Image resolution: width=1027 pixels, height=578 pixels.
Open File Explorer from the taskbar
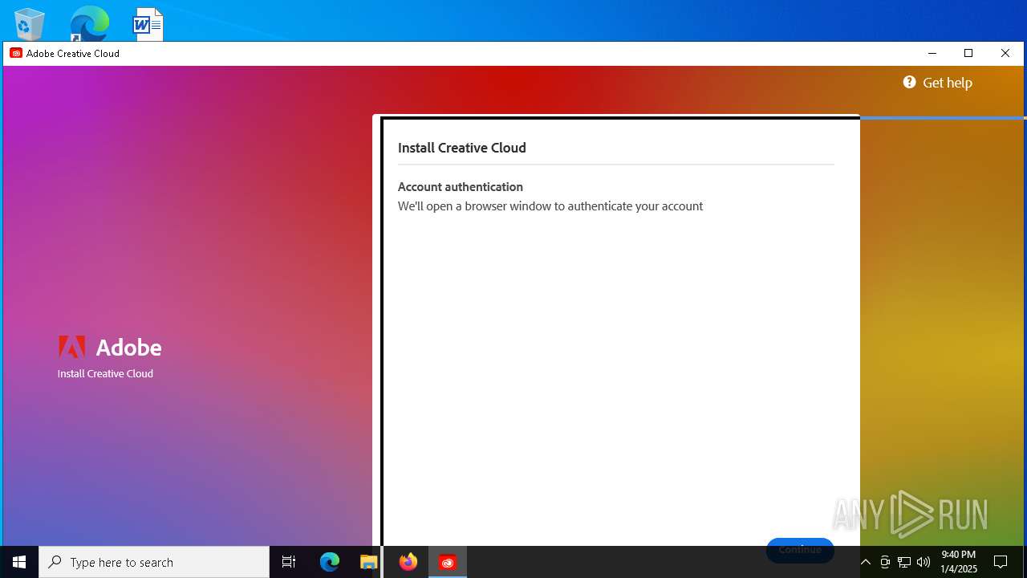point(369,562)
